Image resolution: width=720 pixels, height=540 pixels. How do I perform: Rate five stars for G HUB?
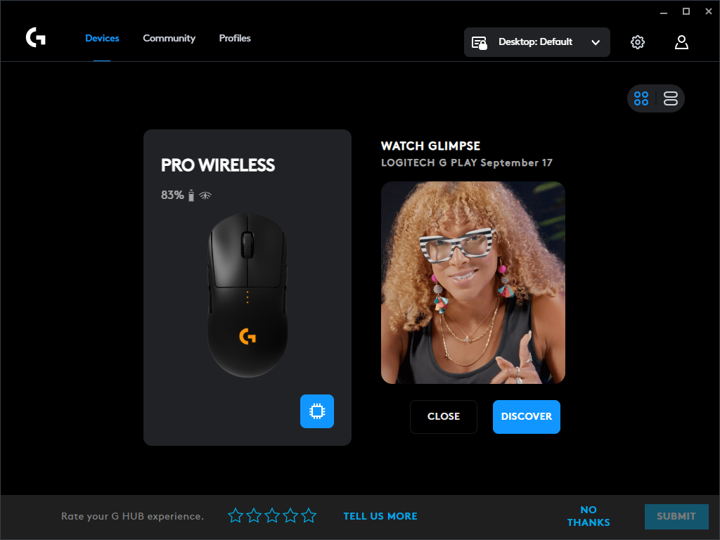(x=309, y=515)
